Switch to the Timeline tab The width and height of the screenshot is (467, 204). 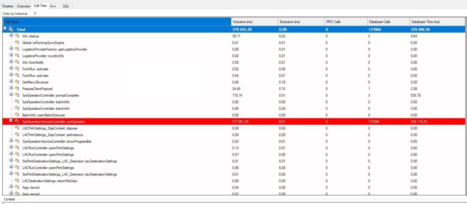click(8, 6)
